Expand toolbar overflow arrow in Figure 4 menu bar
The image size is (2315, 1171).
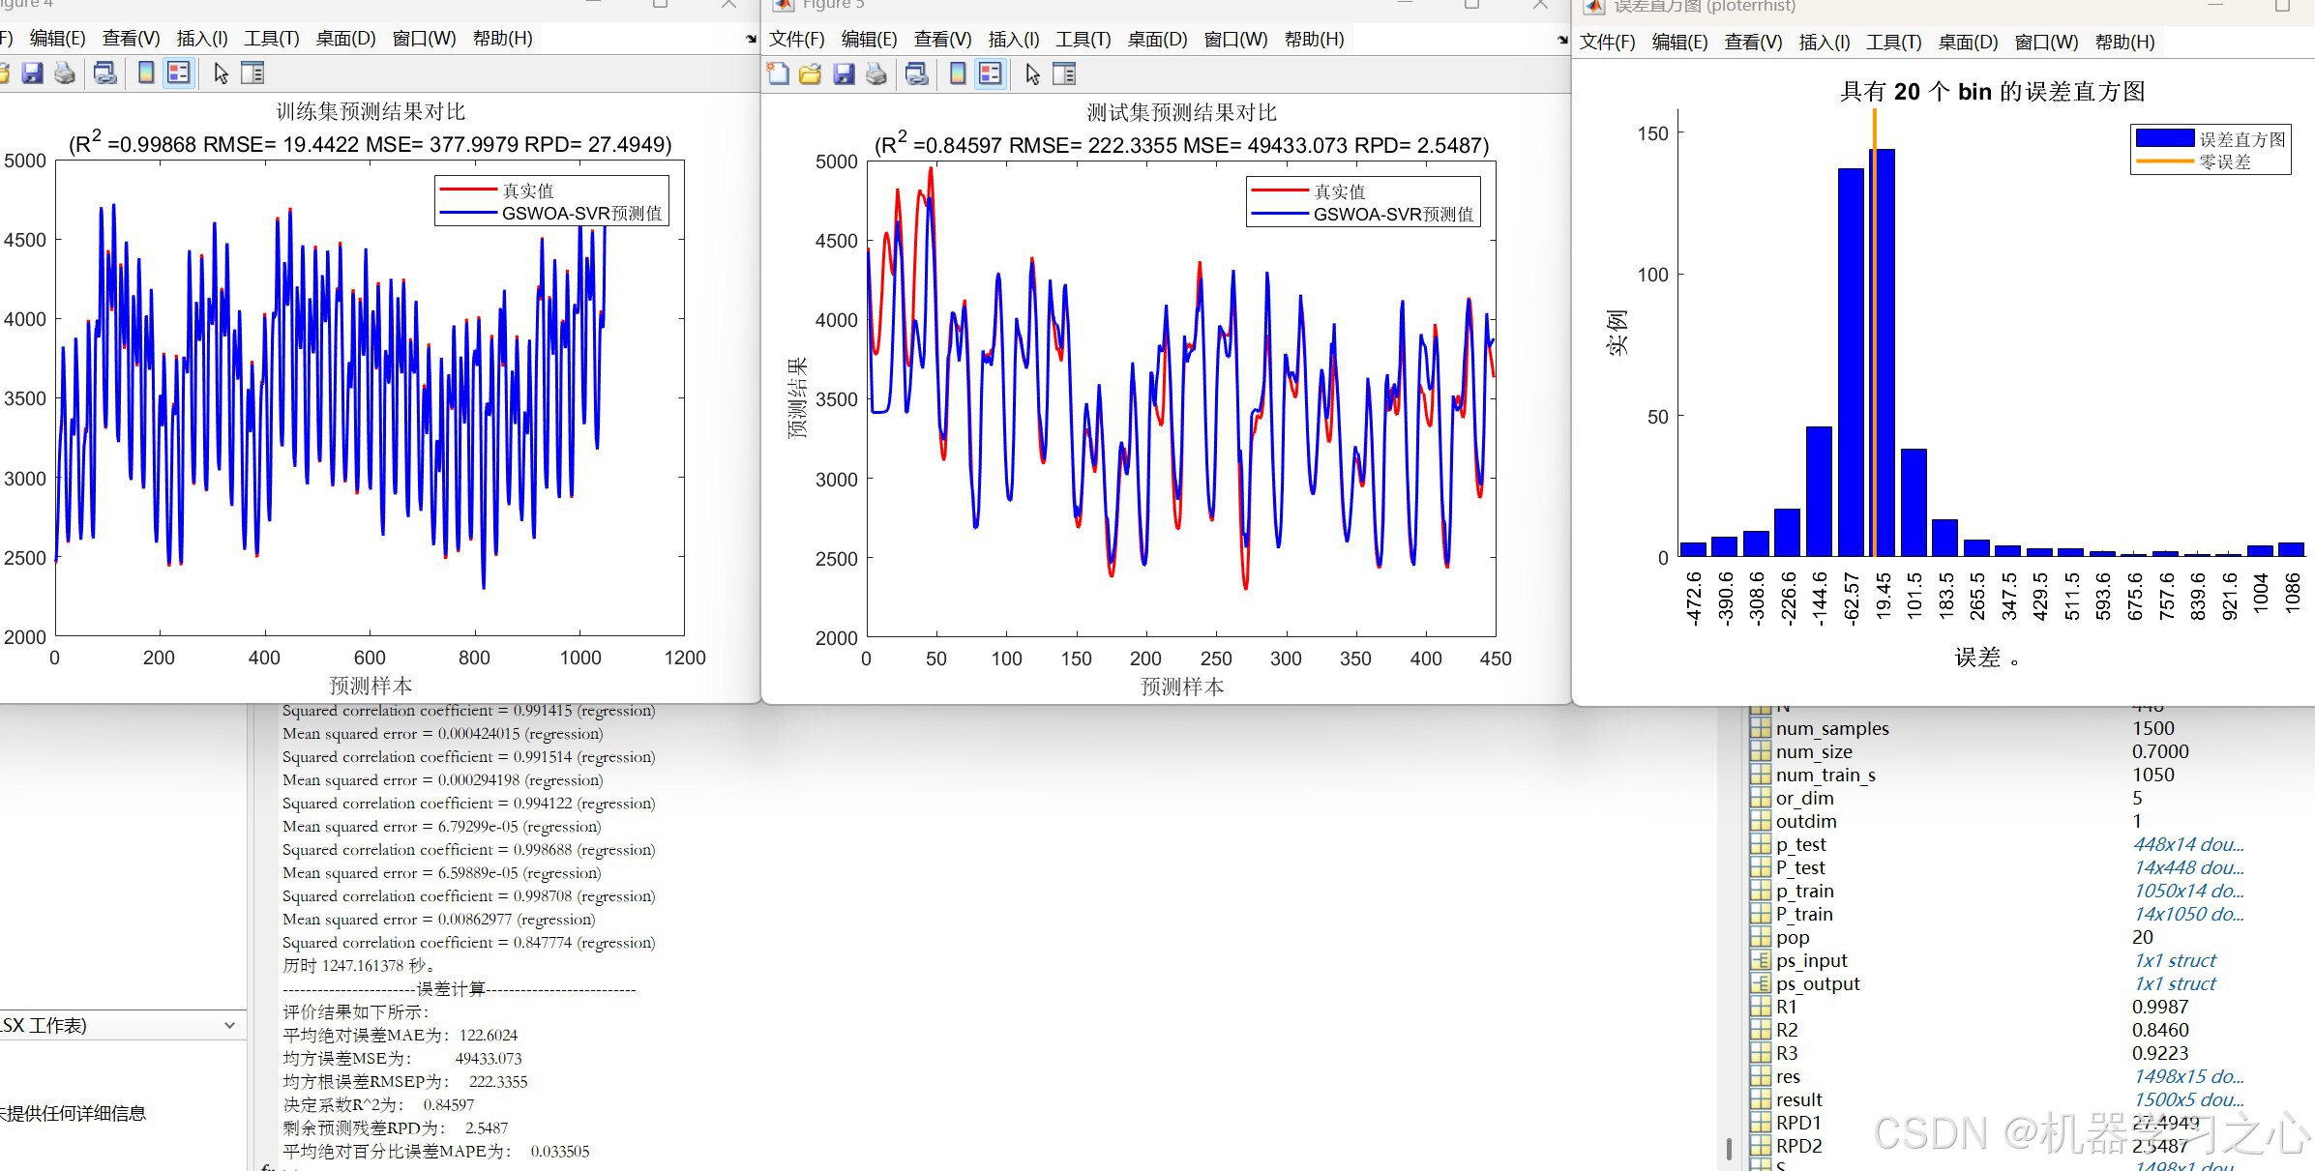click(751, 40)
